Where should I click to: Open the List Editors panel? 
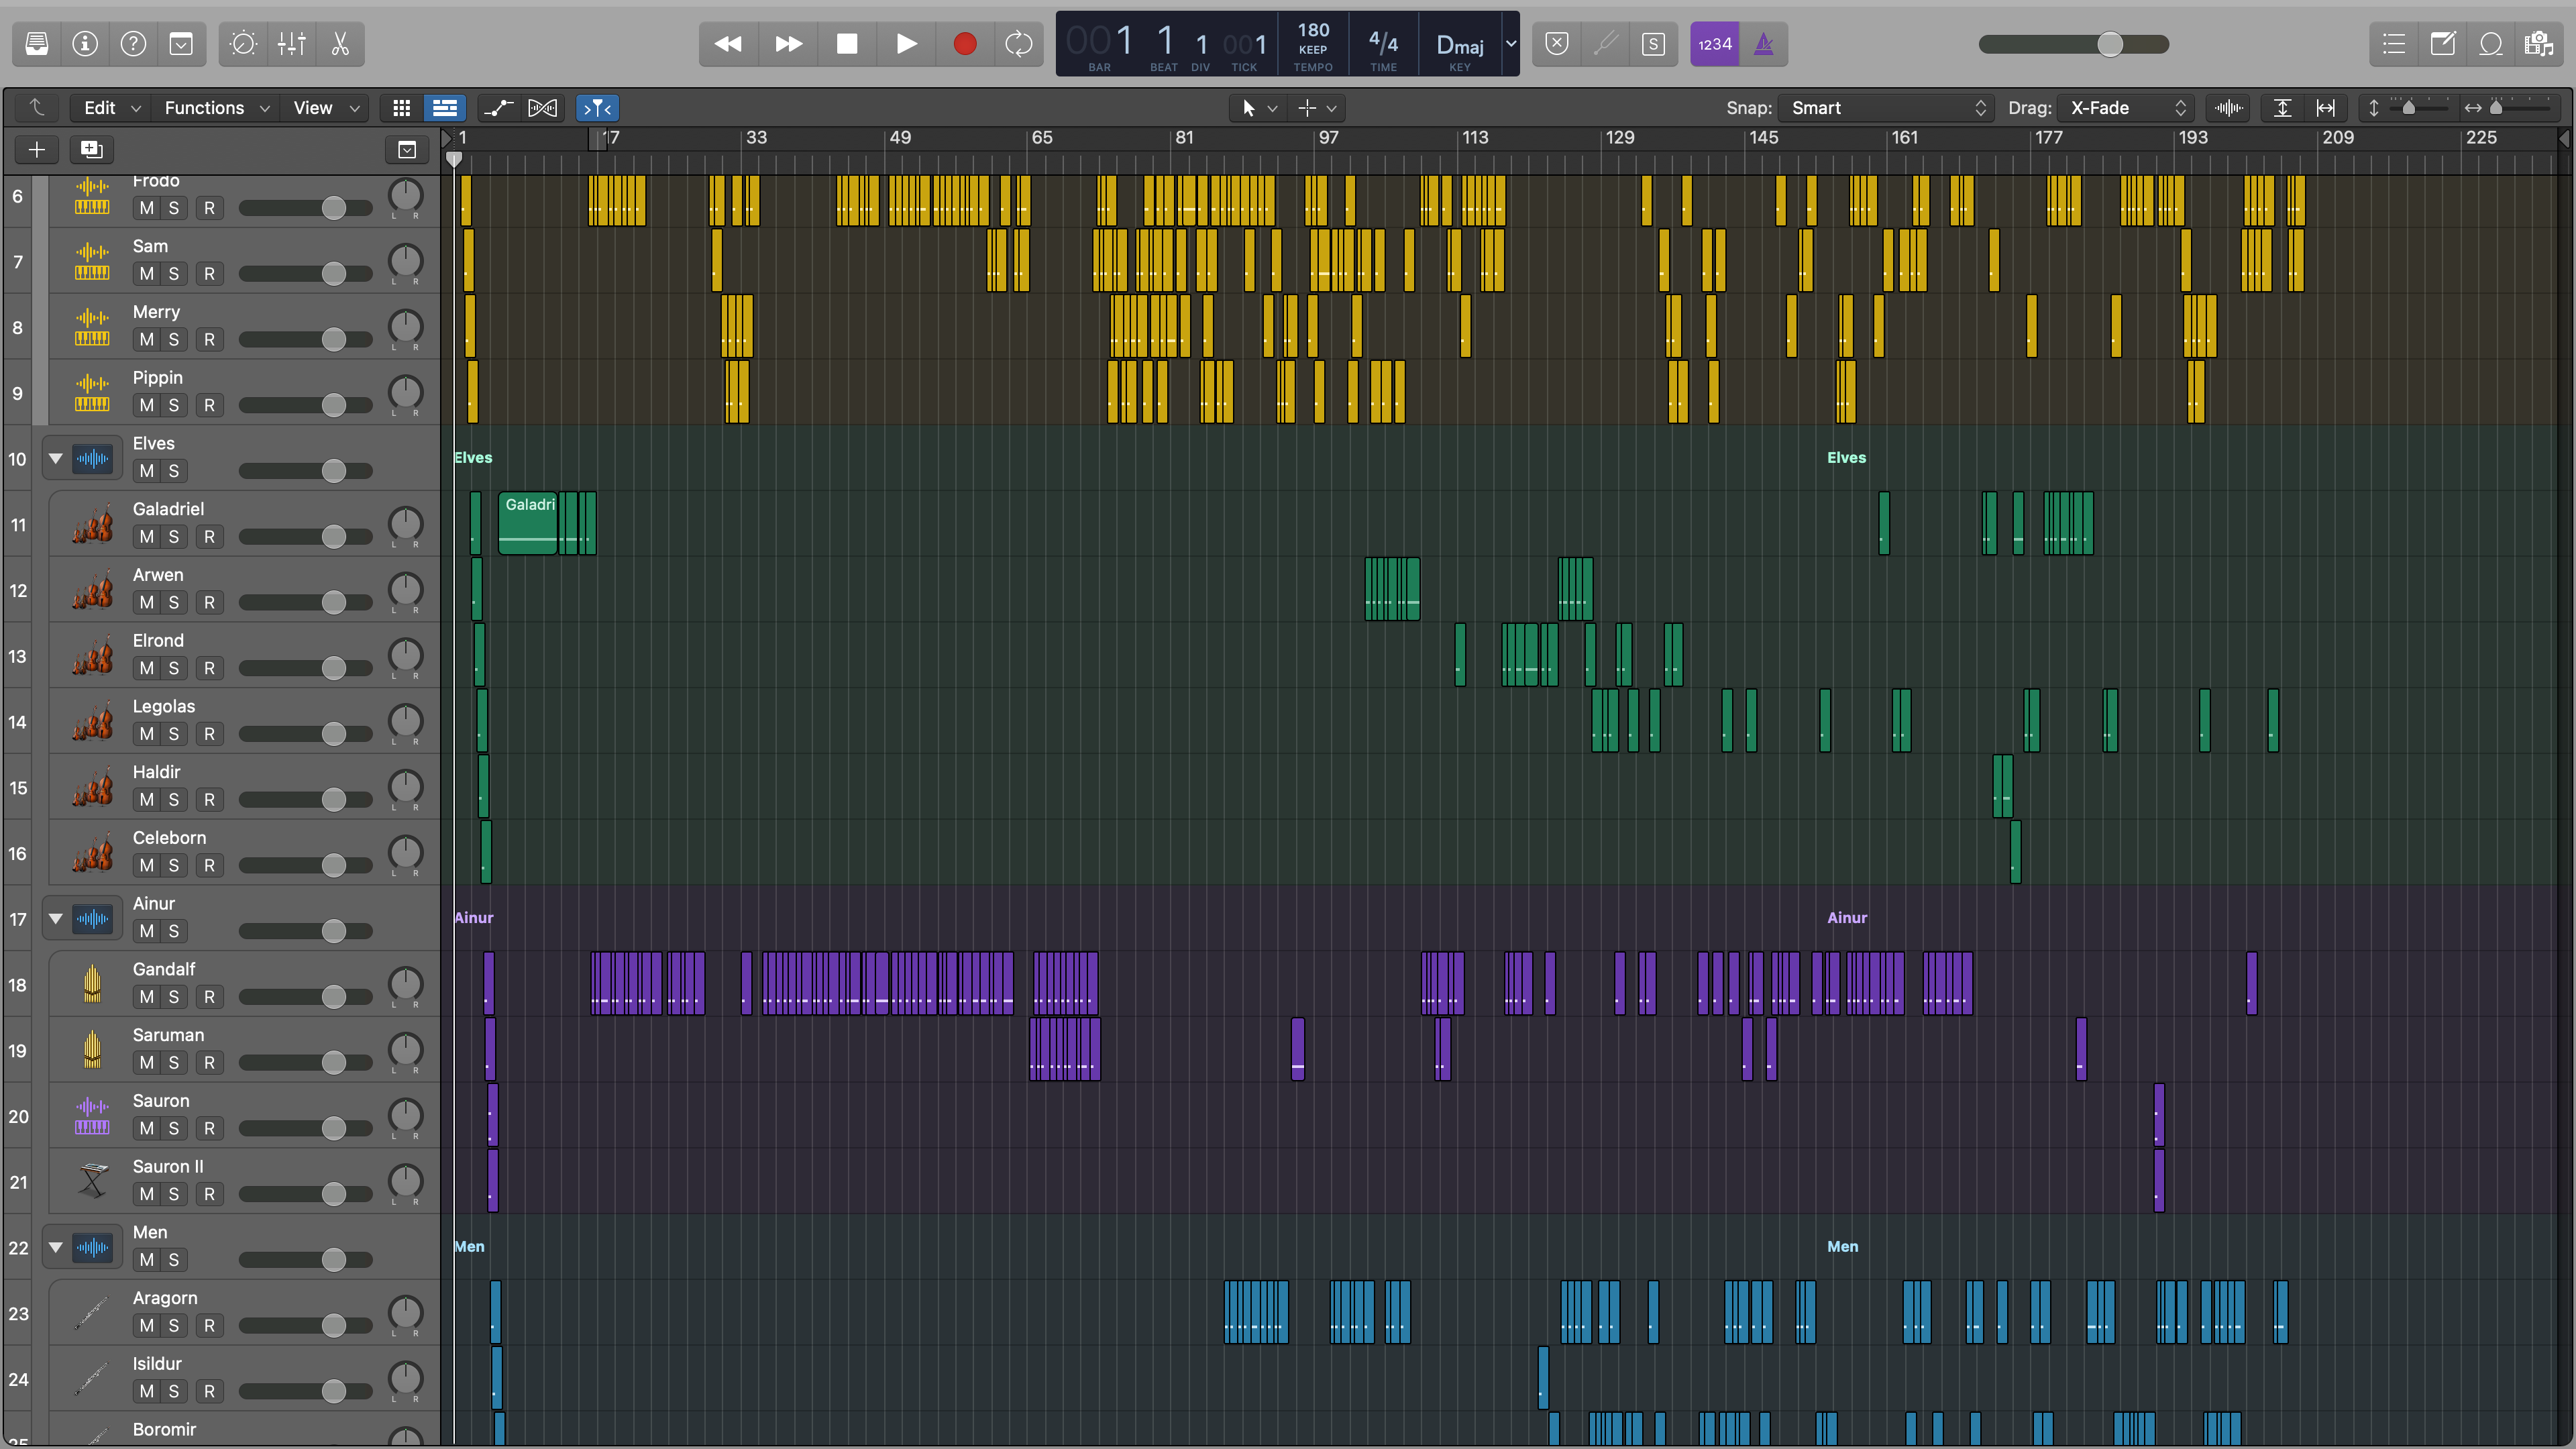2394,44
